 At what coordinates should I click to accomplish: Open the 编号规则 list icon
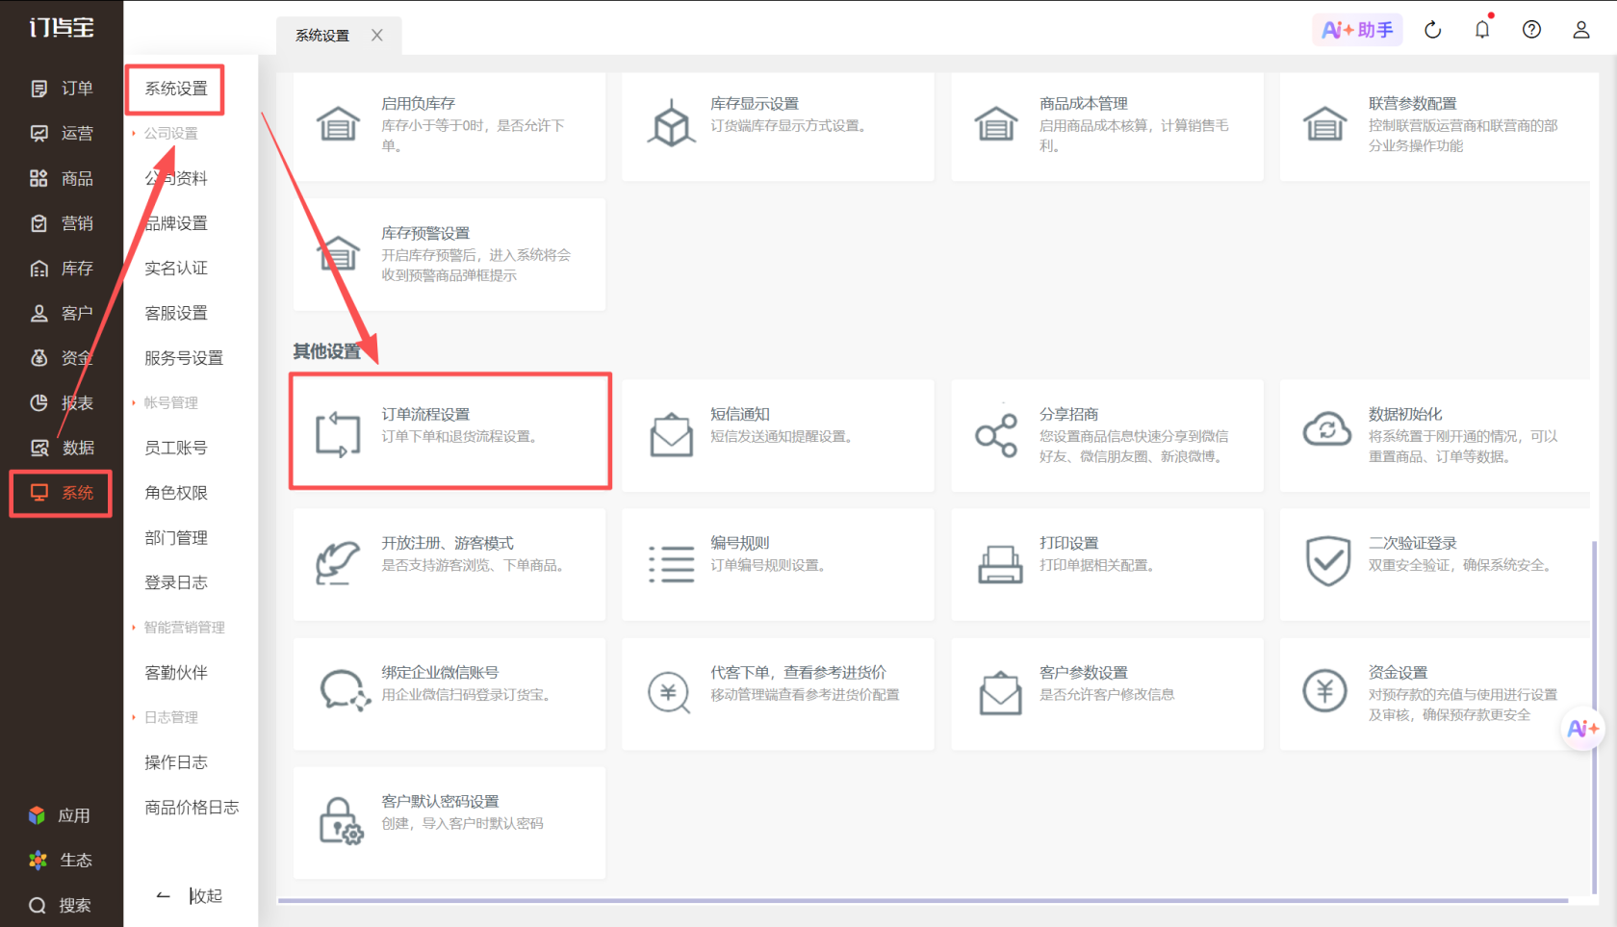click(671, 564)
